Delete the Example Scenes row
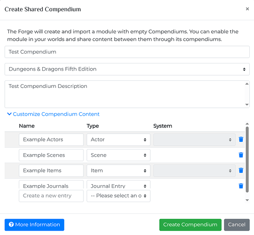Viewport: 254px width, 235px height. [x=241, y=155]
